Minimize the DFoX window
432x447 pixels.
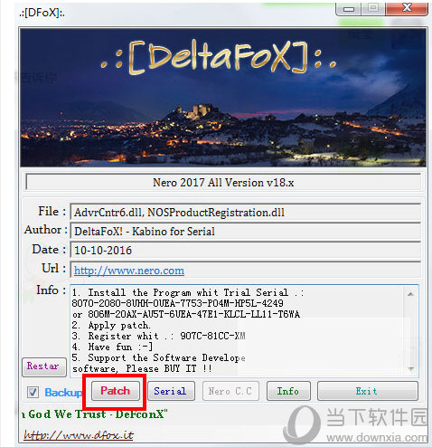[349, 9]
